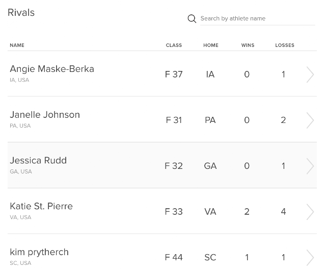Open Janelle Johnson details via chevron
This screenshot has width=326, height=272.
(310, 120)
